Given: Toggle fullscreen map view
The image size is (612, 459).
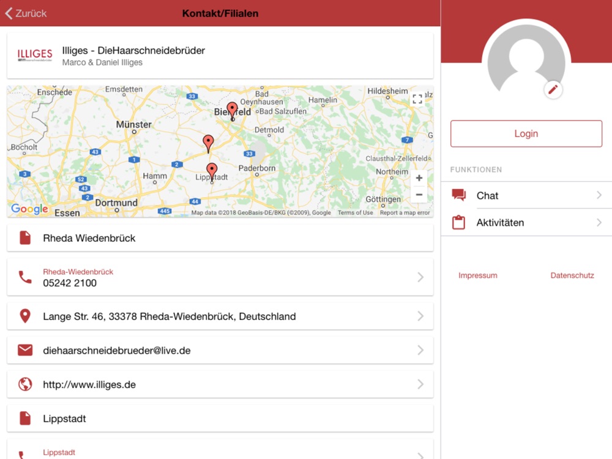Looking at the screenshot, I should (417, 99).
